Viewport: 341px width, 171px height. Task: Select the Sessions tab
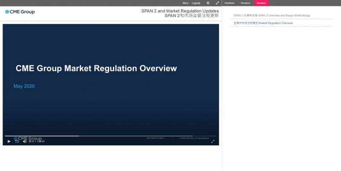(x=261, y=3)
